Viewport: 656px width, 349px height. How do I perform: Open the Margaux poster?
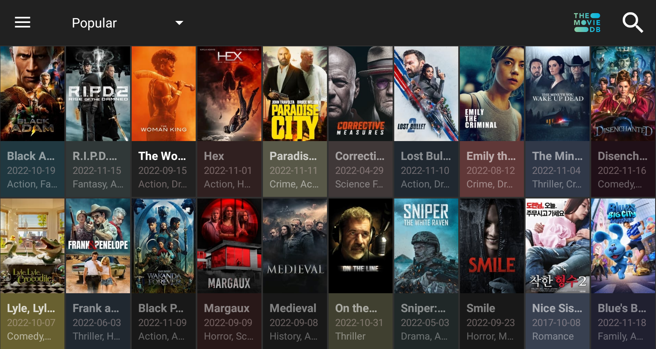[x=229, y=246]
